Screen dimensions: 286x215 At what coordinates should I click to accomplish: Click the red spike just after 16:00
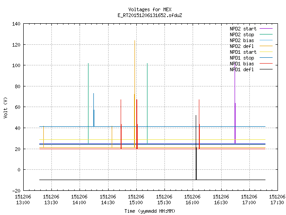click(199, 125)
